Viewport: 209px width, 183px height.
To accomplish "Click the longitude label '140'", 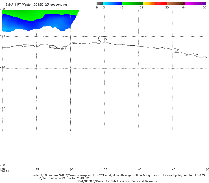I will (x=139, y=169).
